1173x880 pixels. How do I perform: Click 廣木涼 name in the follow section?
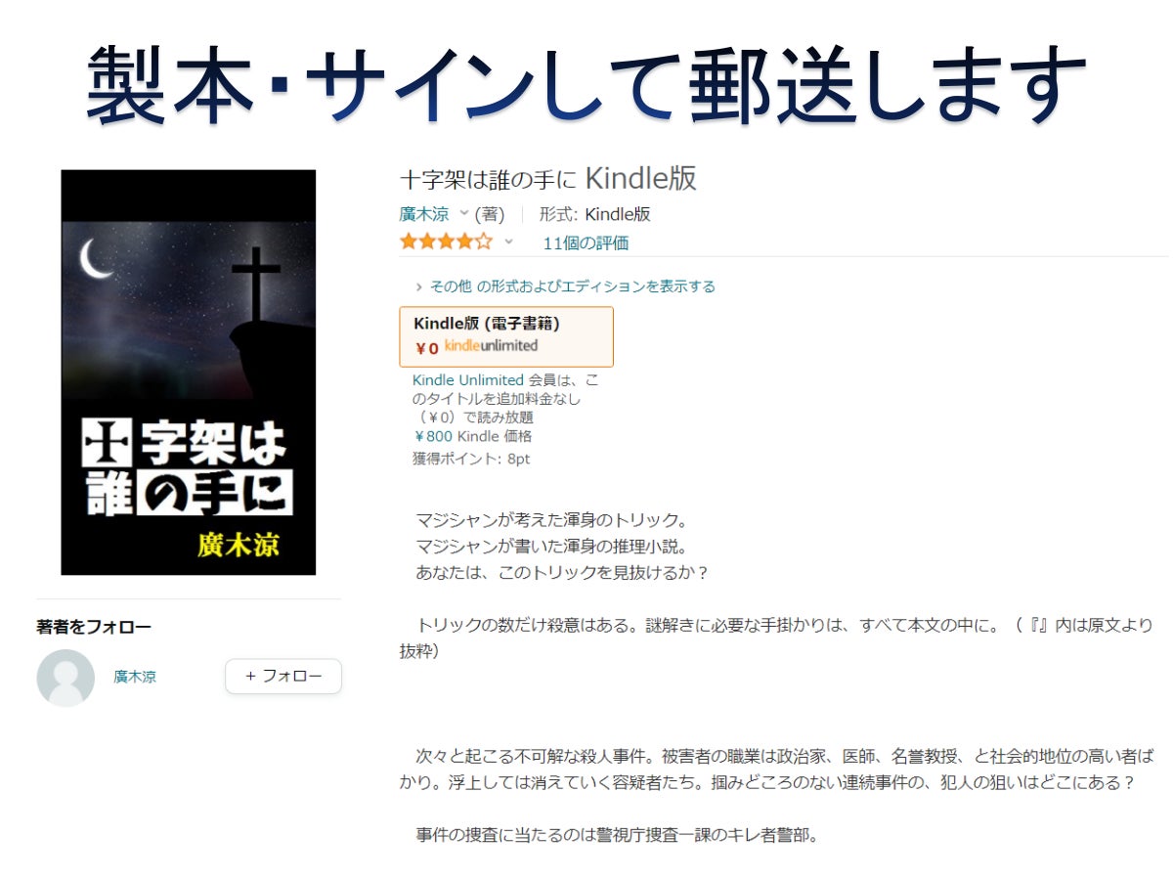pos(135,677)
